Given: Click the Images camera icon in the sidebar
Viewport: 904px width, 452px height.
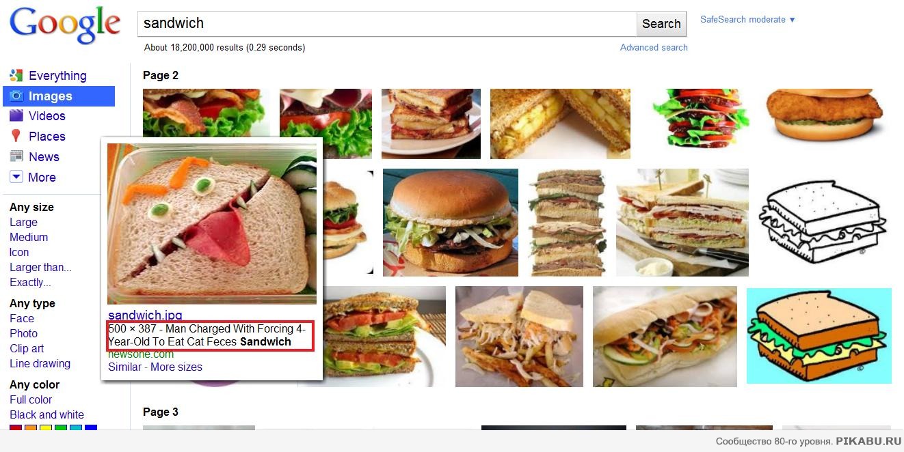Looking at the screenshot, I should point(16,96).
